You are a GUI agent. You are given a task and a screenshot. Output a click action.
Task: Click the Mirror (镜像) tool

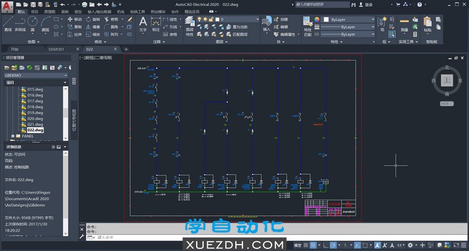coord(93,27)
